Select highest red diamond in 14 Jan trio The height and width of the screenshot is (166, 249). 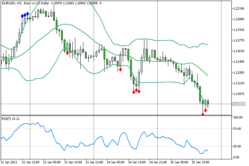tap(136, 90)
